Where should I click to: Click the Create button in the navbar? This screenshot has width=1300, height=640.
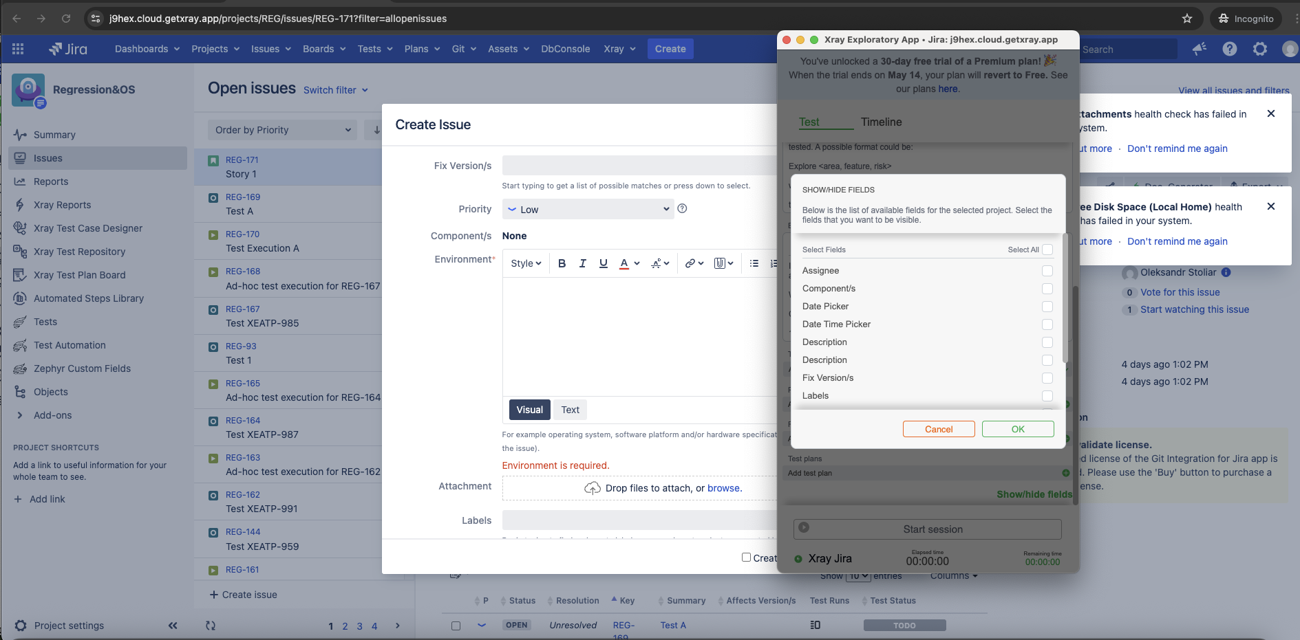click(x=670, y=49)
